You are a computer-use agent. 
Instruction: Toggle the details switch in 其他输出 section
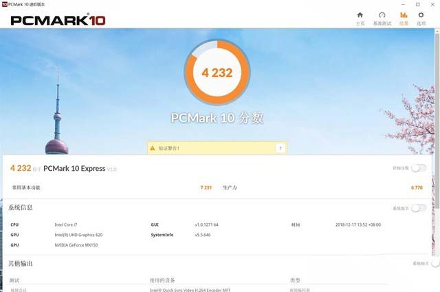pos(435,263)
